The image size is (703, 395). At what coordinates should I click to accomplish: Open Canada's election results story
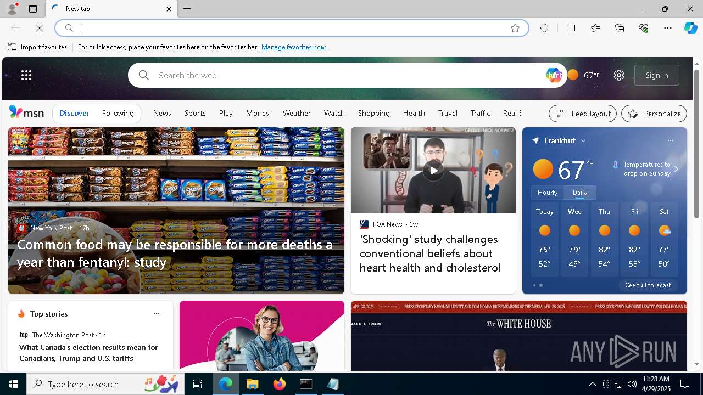[x=88, y=353]
